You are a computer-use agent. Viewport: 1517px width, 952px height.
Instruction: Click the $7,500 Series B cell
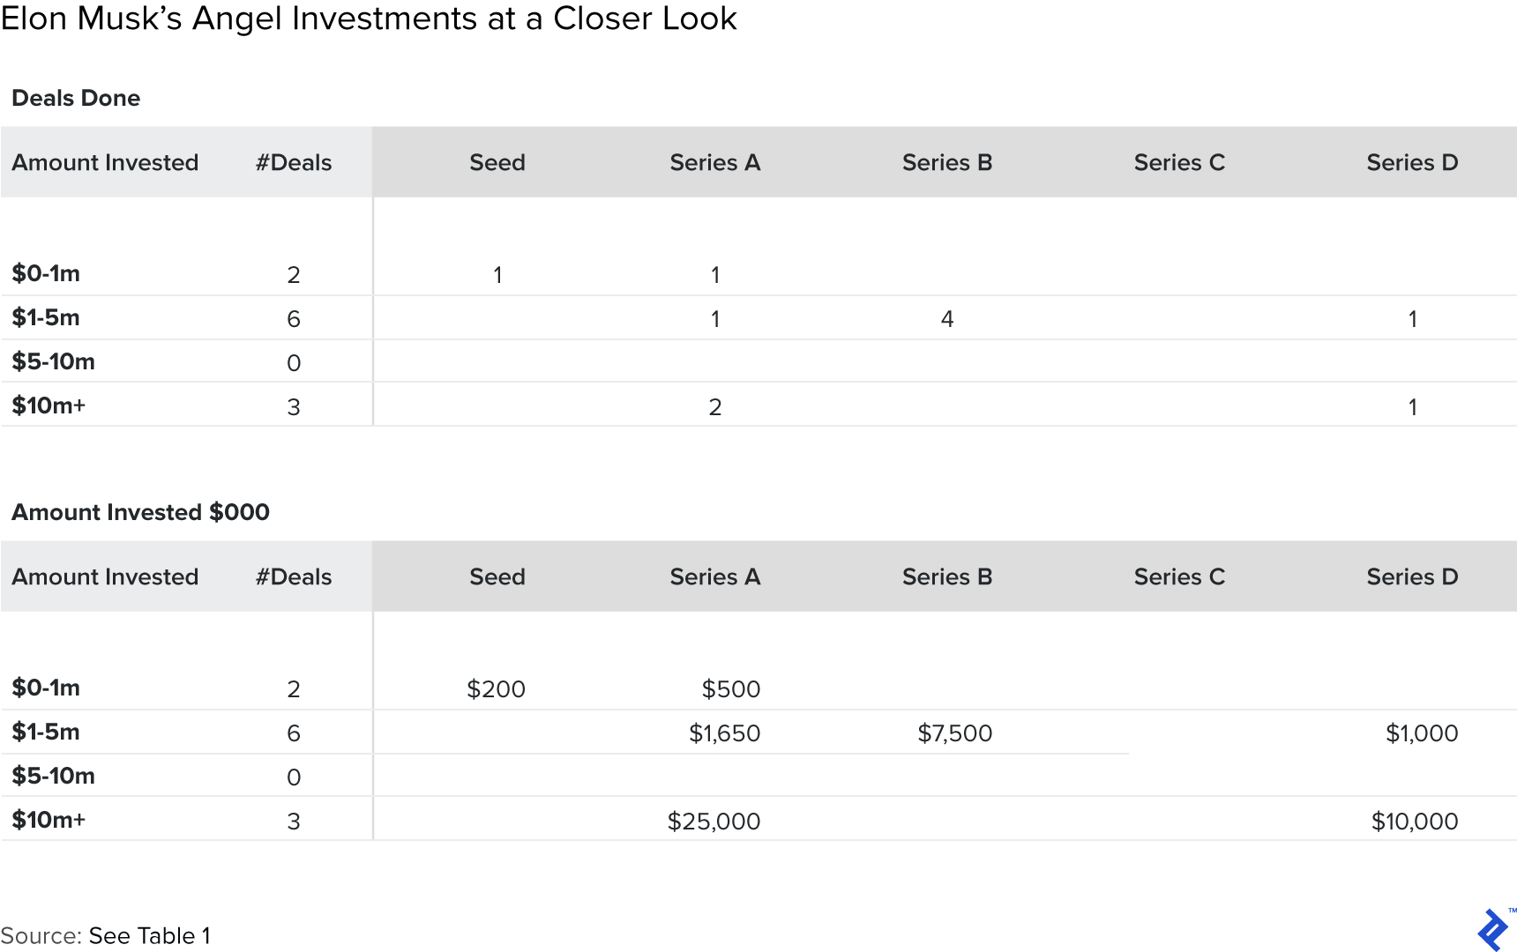[954, 733]
